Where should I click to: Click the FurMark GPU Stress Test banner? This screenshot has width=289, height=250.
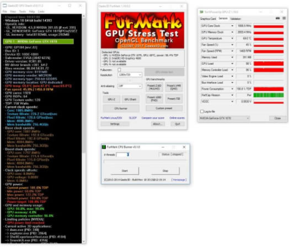pyautogui.click(x=142, y=30)
